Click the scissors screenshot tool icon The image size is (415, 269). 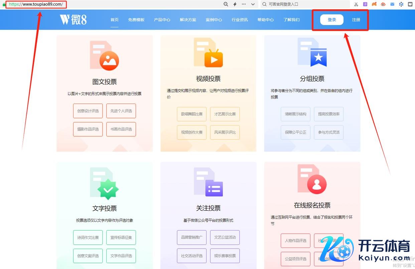point(356,4)
